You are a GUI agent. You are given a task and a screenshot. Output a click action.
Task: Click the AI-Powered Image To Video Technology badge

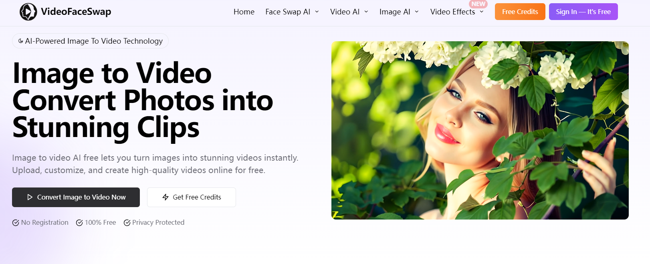click(x=90, y=41)
